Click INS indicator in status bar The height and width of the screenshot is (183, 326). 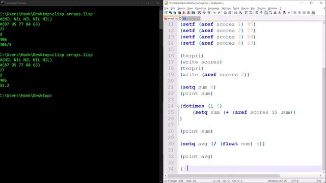click(319, 181)
